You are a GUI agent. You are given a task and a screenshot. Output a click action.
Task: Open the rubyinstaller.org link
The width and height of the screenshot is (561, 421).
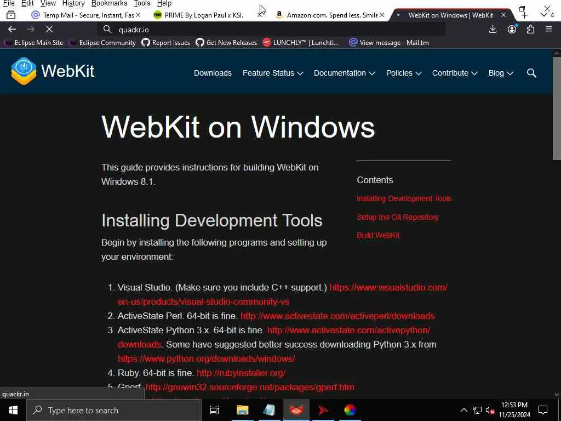click(x=241, y=373)
